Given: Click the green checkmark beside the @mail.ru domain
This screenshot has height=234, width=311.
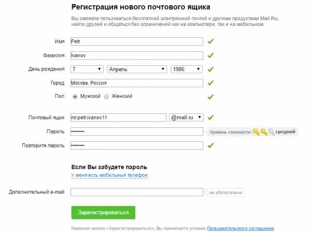Looking at the screenshot, I should 210,118.
